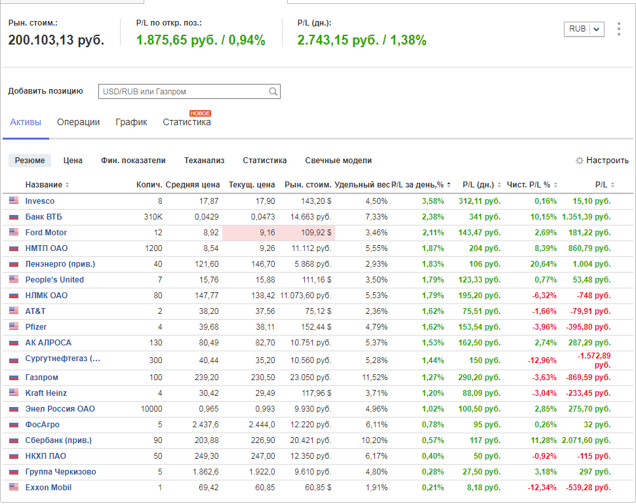Open the AT&T link

[35, 311]
